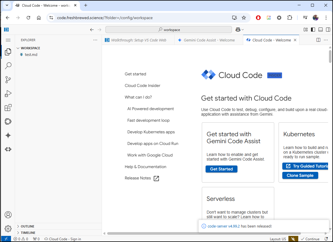333x242 pixels.
Task: Open the Run and Debug view
Action: point(8,94)
